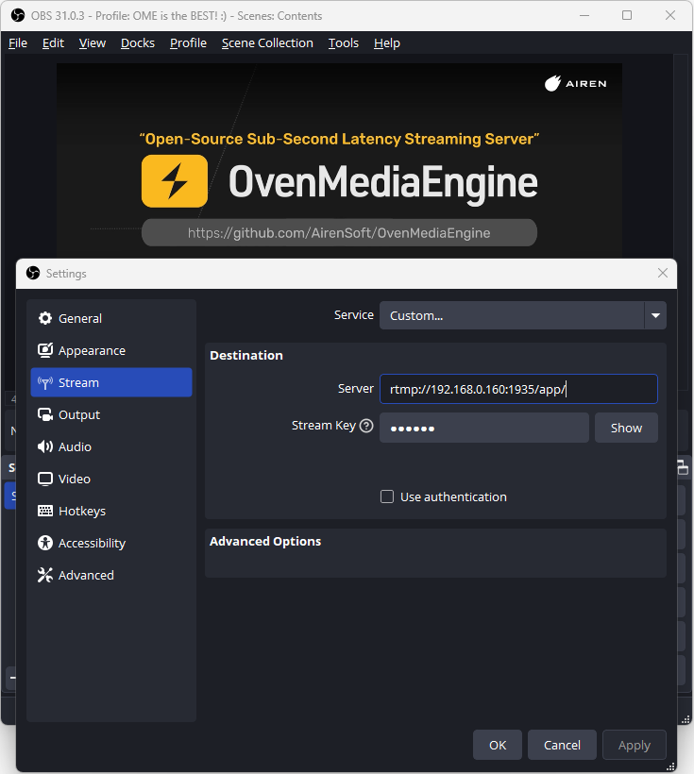Select the Appearance palette icon
Image resolution: width=694 pixels, height=774 pixels.
(45, 351)
